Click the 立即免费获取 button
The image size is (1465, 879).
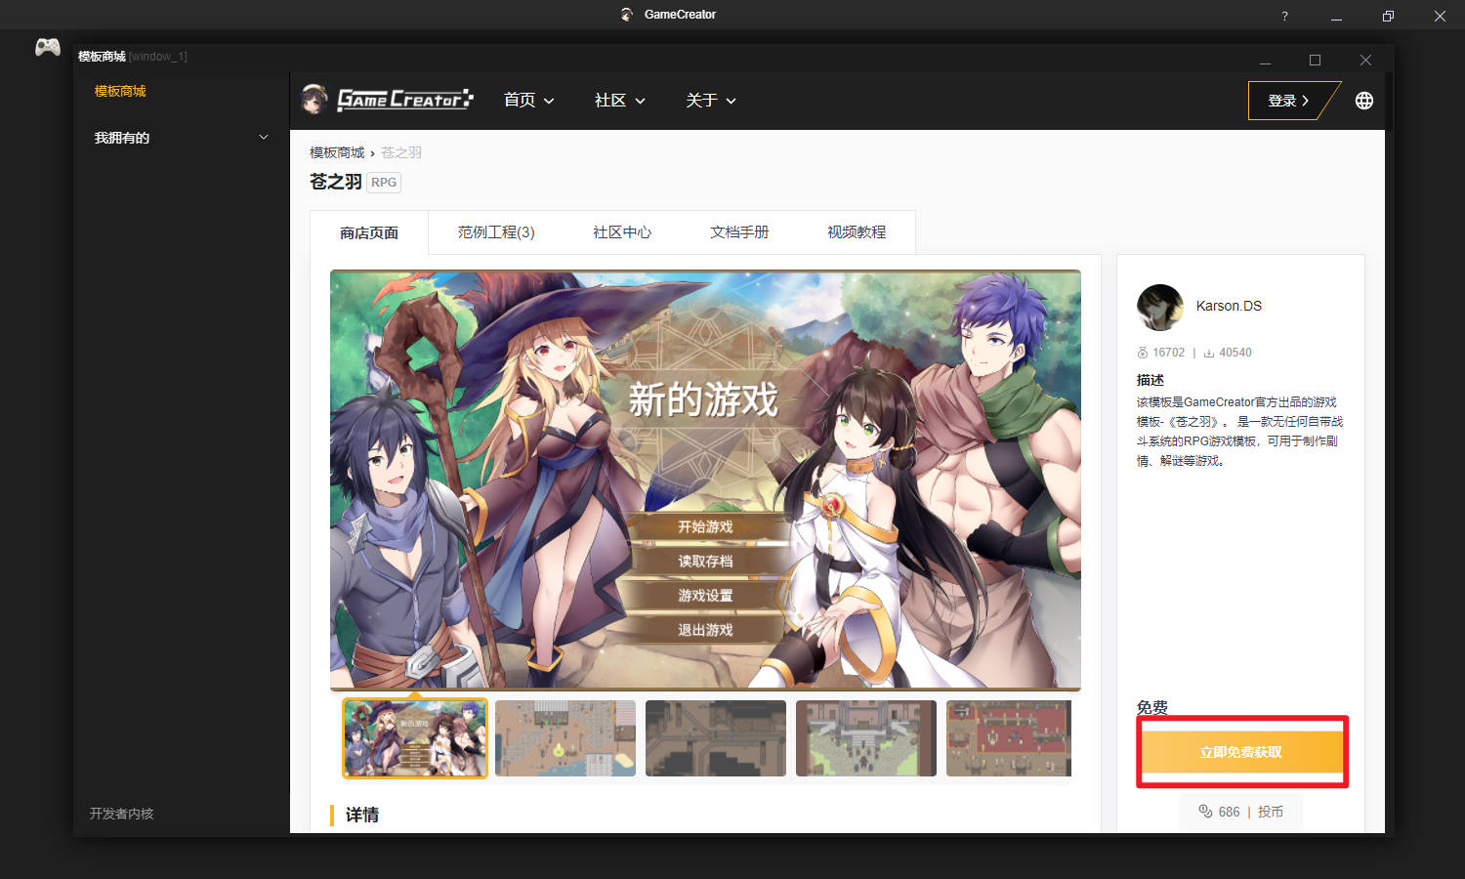point(1241,752)
